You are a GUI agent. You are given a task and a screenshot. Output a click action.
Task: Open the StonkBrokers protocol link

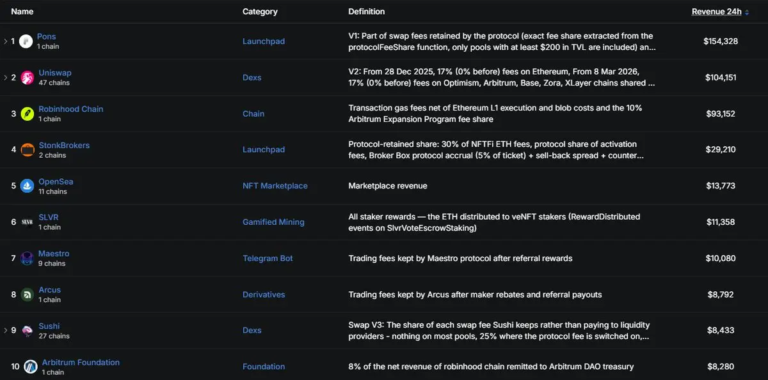point(64,145)
